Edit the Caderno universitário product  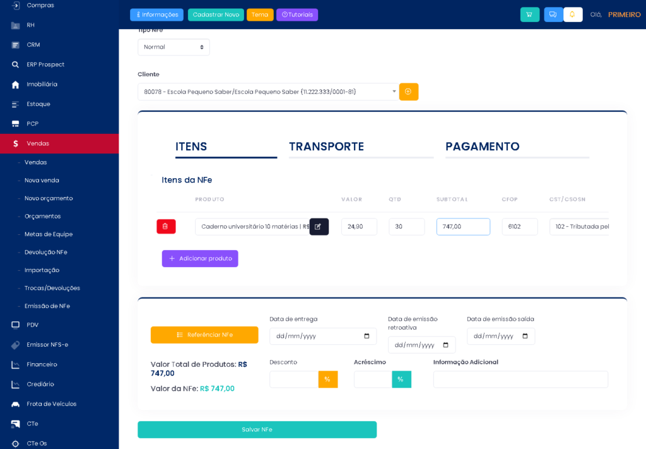click(319, 226)
